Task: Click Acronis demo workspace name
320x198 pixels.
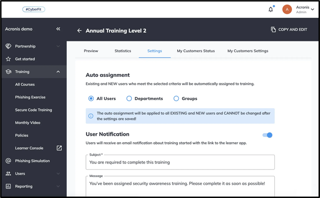Action: [19, 29]
